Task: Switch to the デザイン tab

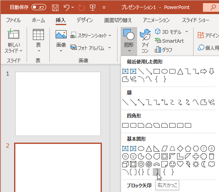Action: pyautogui.click(x=85, y=20)
